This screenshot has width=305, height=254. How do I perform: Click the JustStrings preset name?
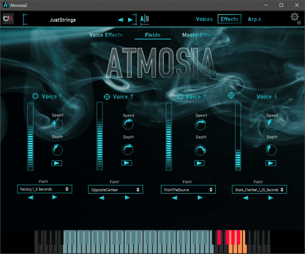coord(63,20)
